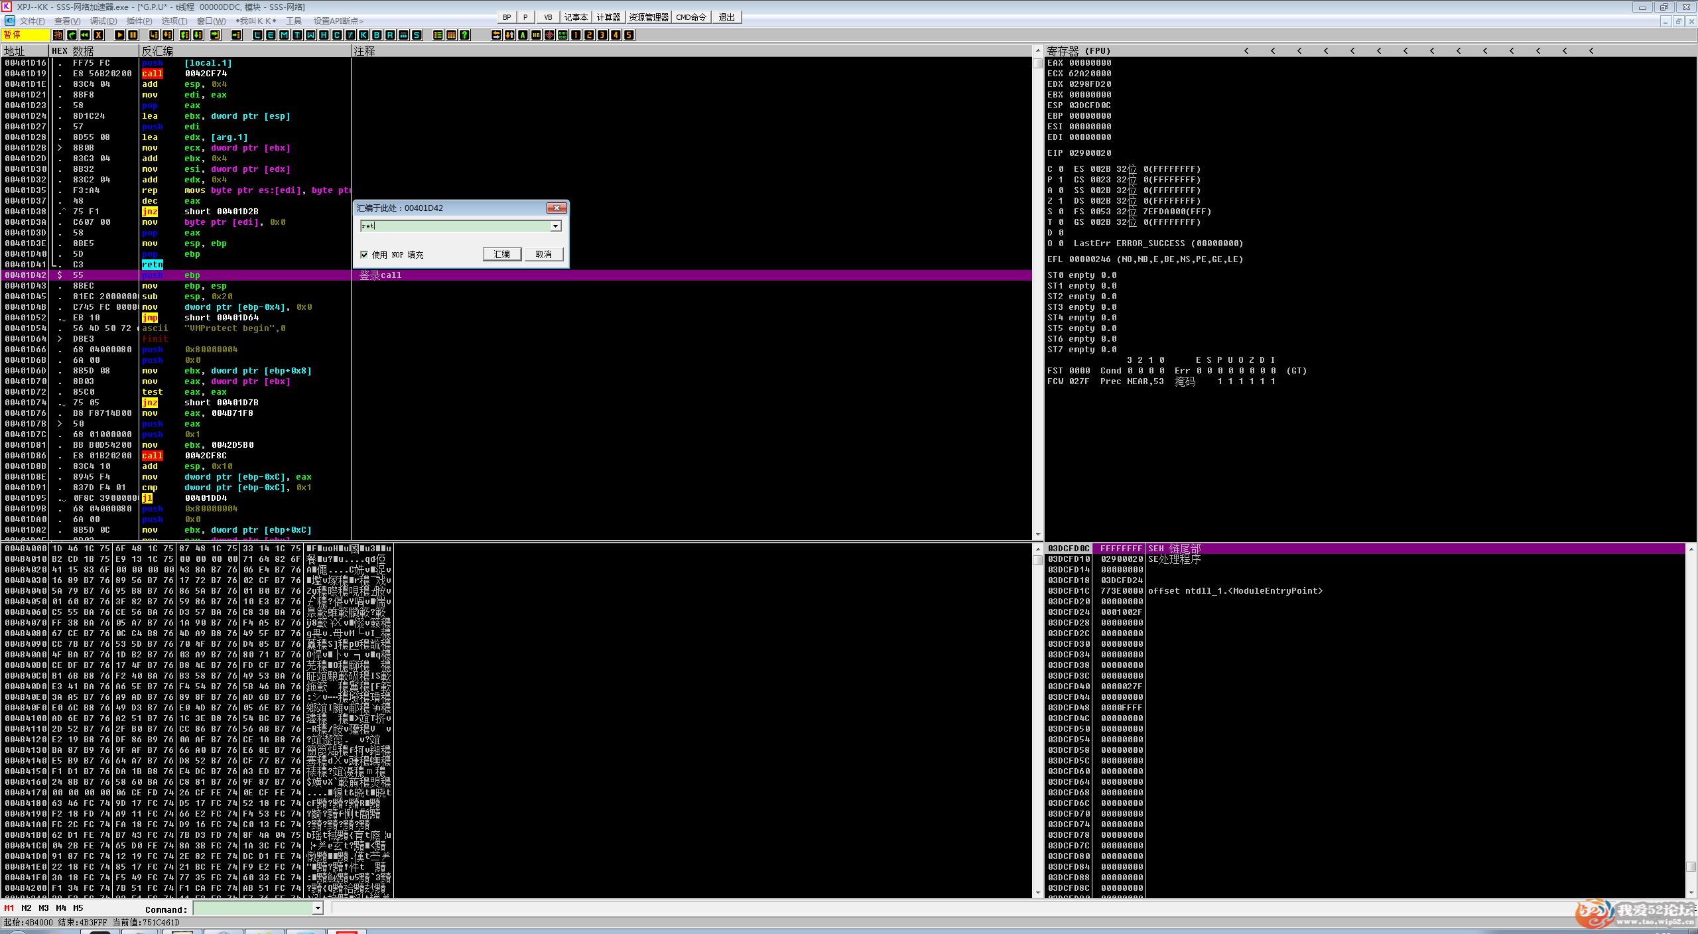1698x934 pixels.
Task: Click the 汇编 button in the dialog
Action: [502, 255]
